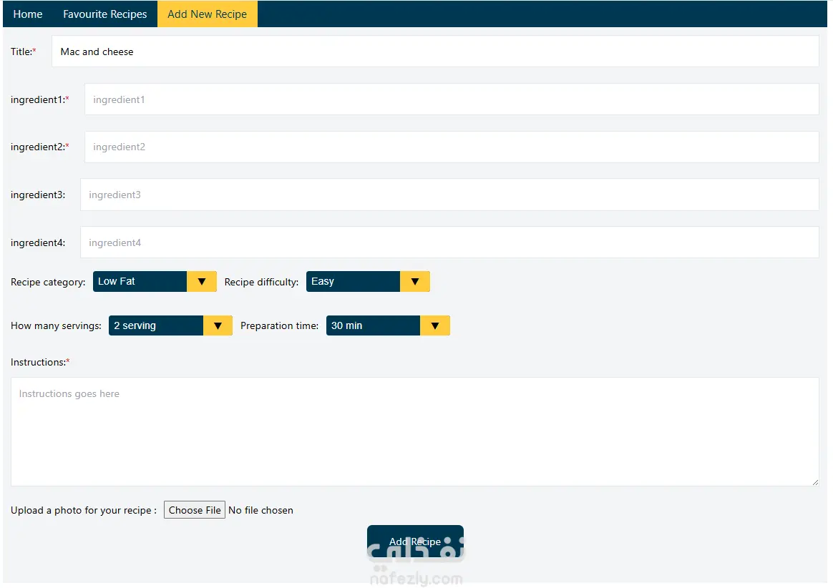
Task: Click into the ingredient3 input field
Action: (449, 195)
